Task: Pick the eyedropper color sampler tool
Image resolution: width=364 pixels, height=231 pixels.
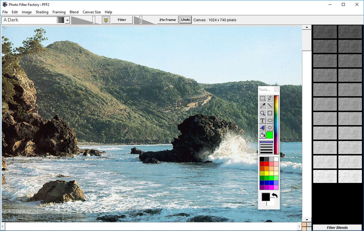Action: pos(262,106)
